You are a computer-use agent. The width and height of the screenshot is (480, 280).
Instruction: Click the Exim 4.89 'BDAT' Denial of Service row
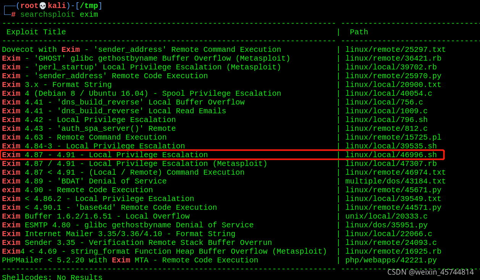[84, 181]
